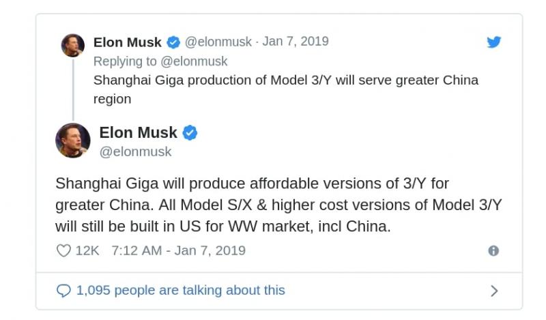Open '1,095 people are talking about this'
Image resolution: width=546 pixels, height=320 pixels.
pos(180,290)
